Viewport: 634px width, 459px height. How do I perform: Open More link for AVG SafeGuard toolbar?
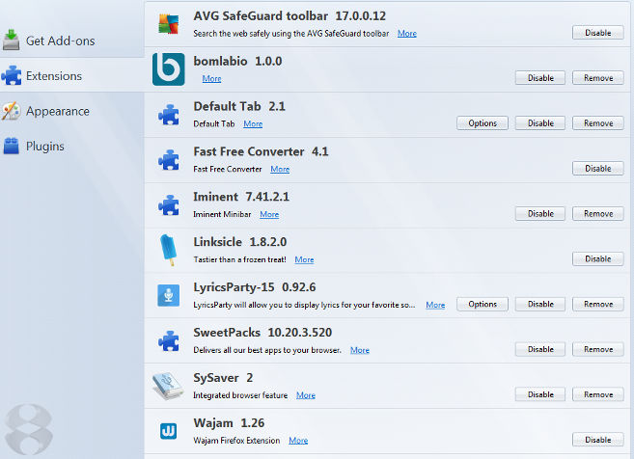[x=407, y=34]
